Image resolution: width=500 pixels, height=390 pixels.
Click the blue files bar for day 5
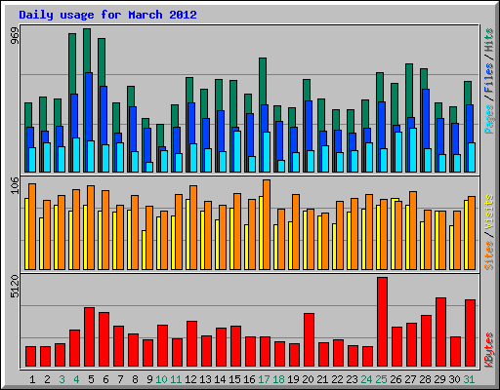(x=89, y=107)
